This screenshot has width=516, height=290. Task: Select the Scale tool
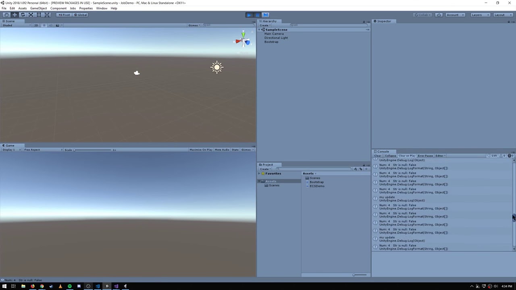(x=31, y=15)
